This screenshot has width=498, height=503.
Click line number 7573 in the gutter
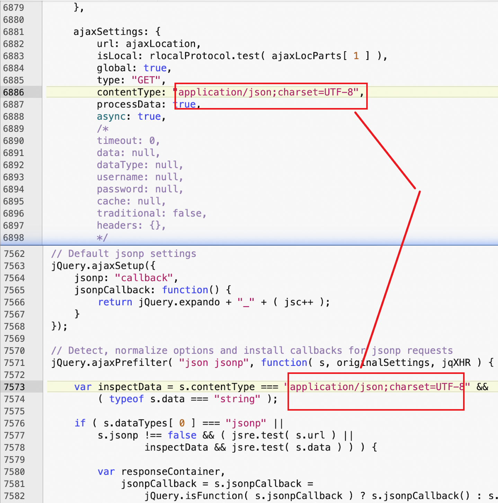[15, 387]
